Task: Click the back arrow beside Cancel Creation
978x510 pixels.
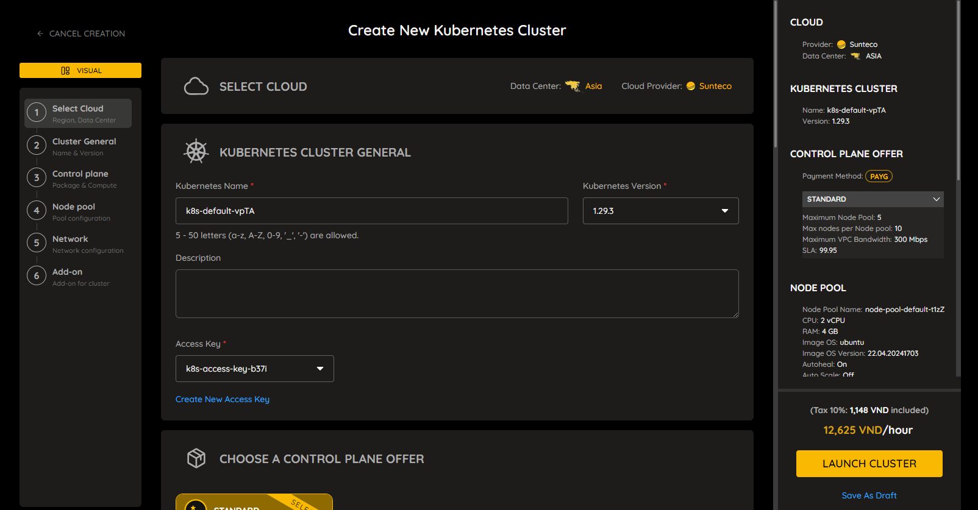Action: click(40, 34)
